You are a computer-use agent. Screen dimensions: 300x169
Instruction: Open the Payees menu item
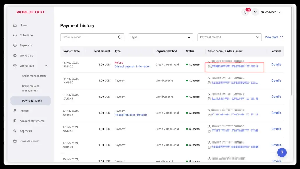[x=24, y=111]
